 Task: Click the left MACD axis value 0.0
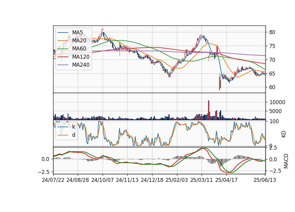(45, 159)
